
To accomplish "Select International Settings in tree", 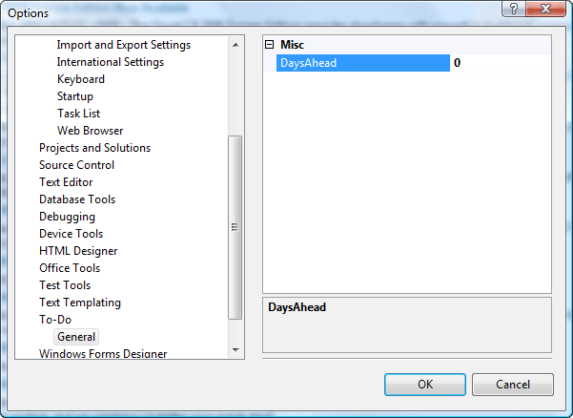I will [111, 62].
